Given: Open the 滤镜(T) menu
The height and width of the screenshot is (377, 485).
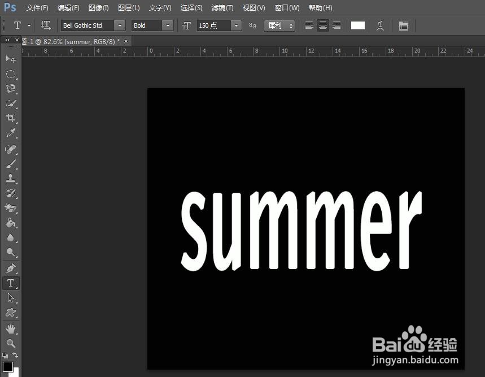Looking at the screenshot, I should point(222,8).
